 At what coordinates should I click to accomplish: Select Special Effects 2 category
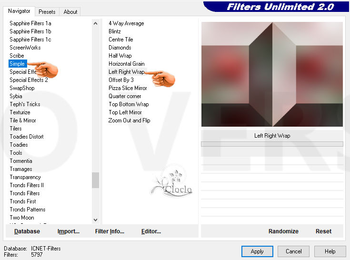pos(29,80)
